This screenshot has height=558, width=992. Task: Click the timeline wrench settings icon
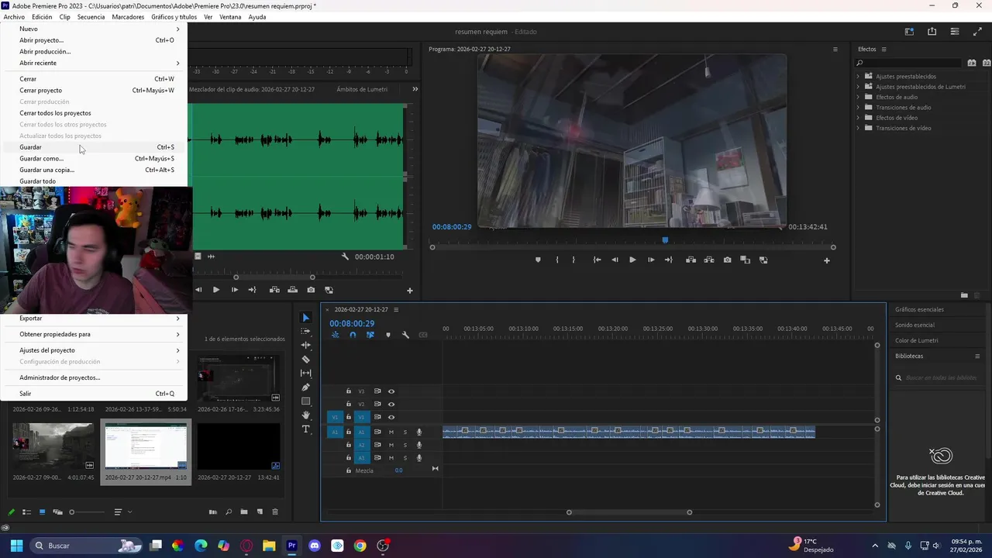[x=405, y=335]
